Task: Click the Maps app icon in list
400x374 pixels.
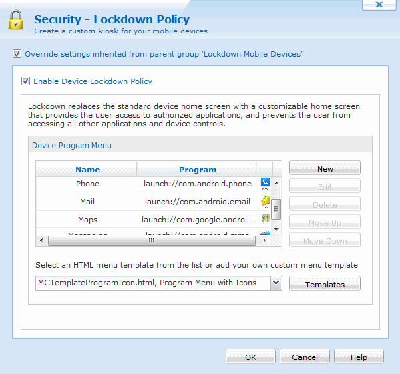Action: click(x=265, y=218)
